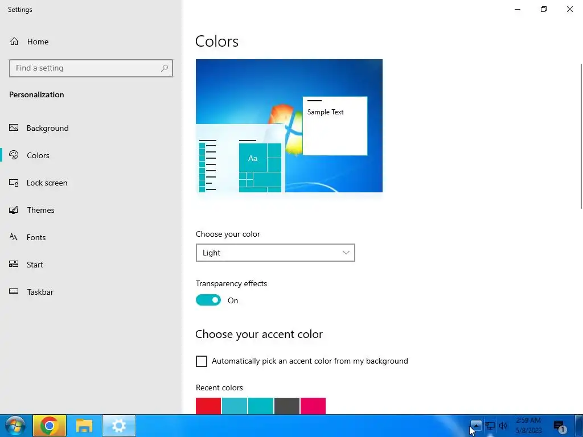Close the Settings window
Viewport: 583px width, 437px height.
click(569, 9)
